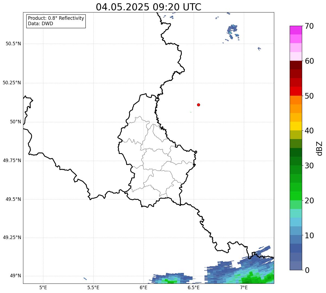Click colorbar tick label 0
This screenshot has height=293, width=326.
click(x=307, y=270)
